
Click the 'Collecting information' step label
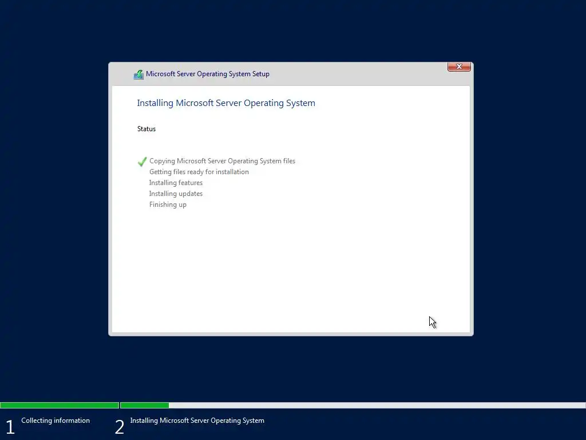[x=56, y=421]
